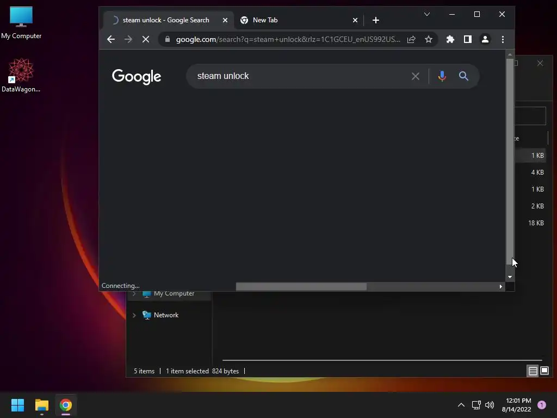Open Chrome extensions puzzle icon
This screenshot has width=557, height=418.
450,39
